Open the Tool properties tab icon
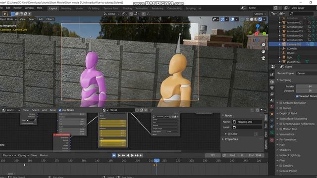The height and width of the screenshot is (178, 317). pyautogui.click(x=272, y=74)
